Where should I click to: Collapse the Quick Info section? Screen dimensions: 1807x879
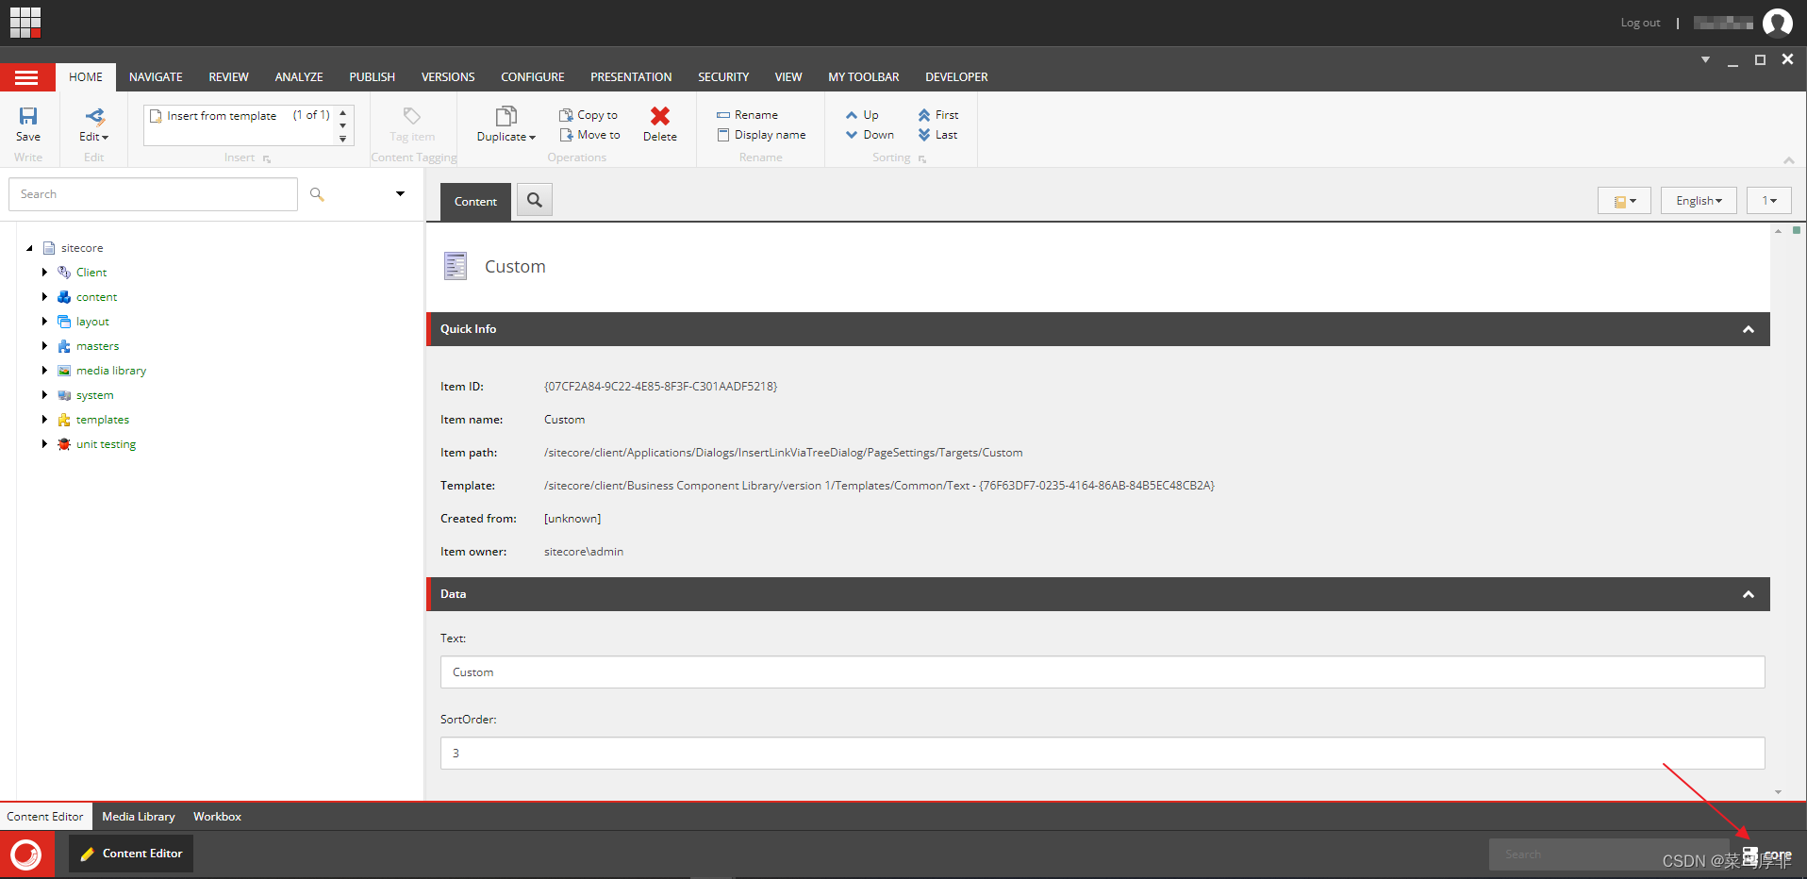coord(1748,329)
